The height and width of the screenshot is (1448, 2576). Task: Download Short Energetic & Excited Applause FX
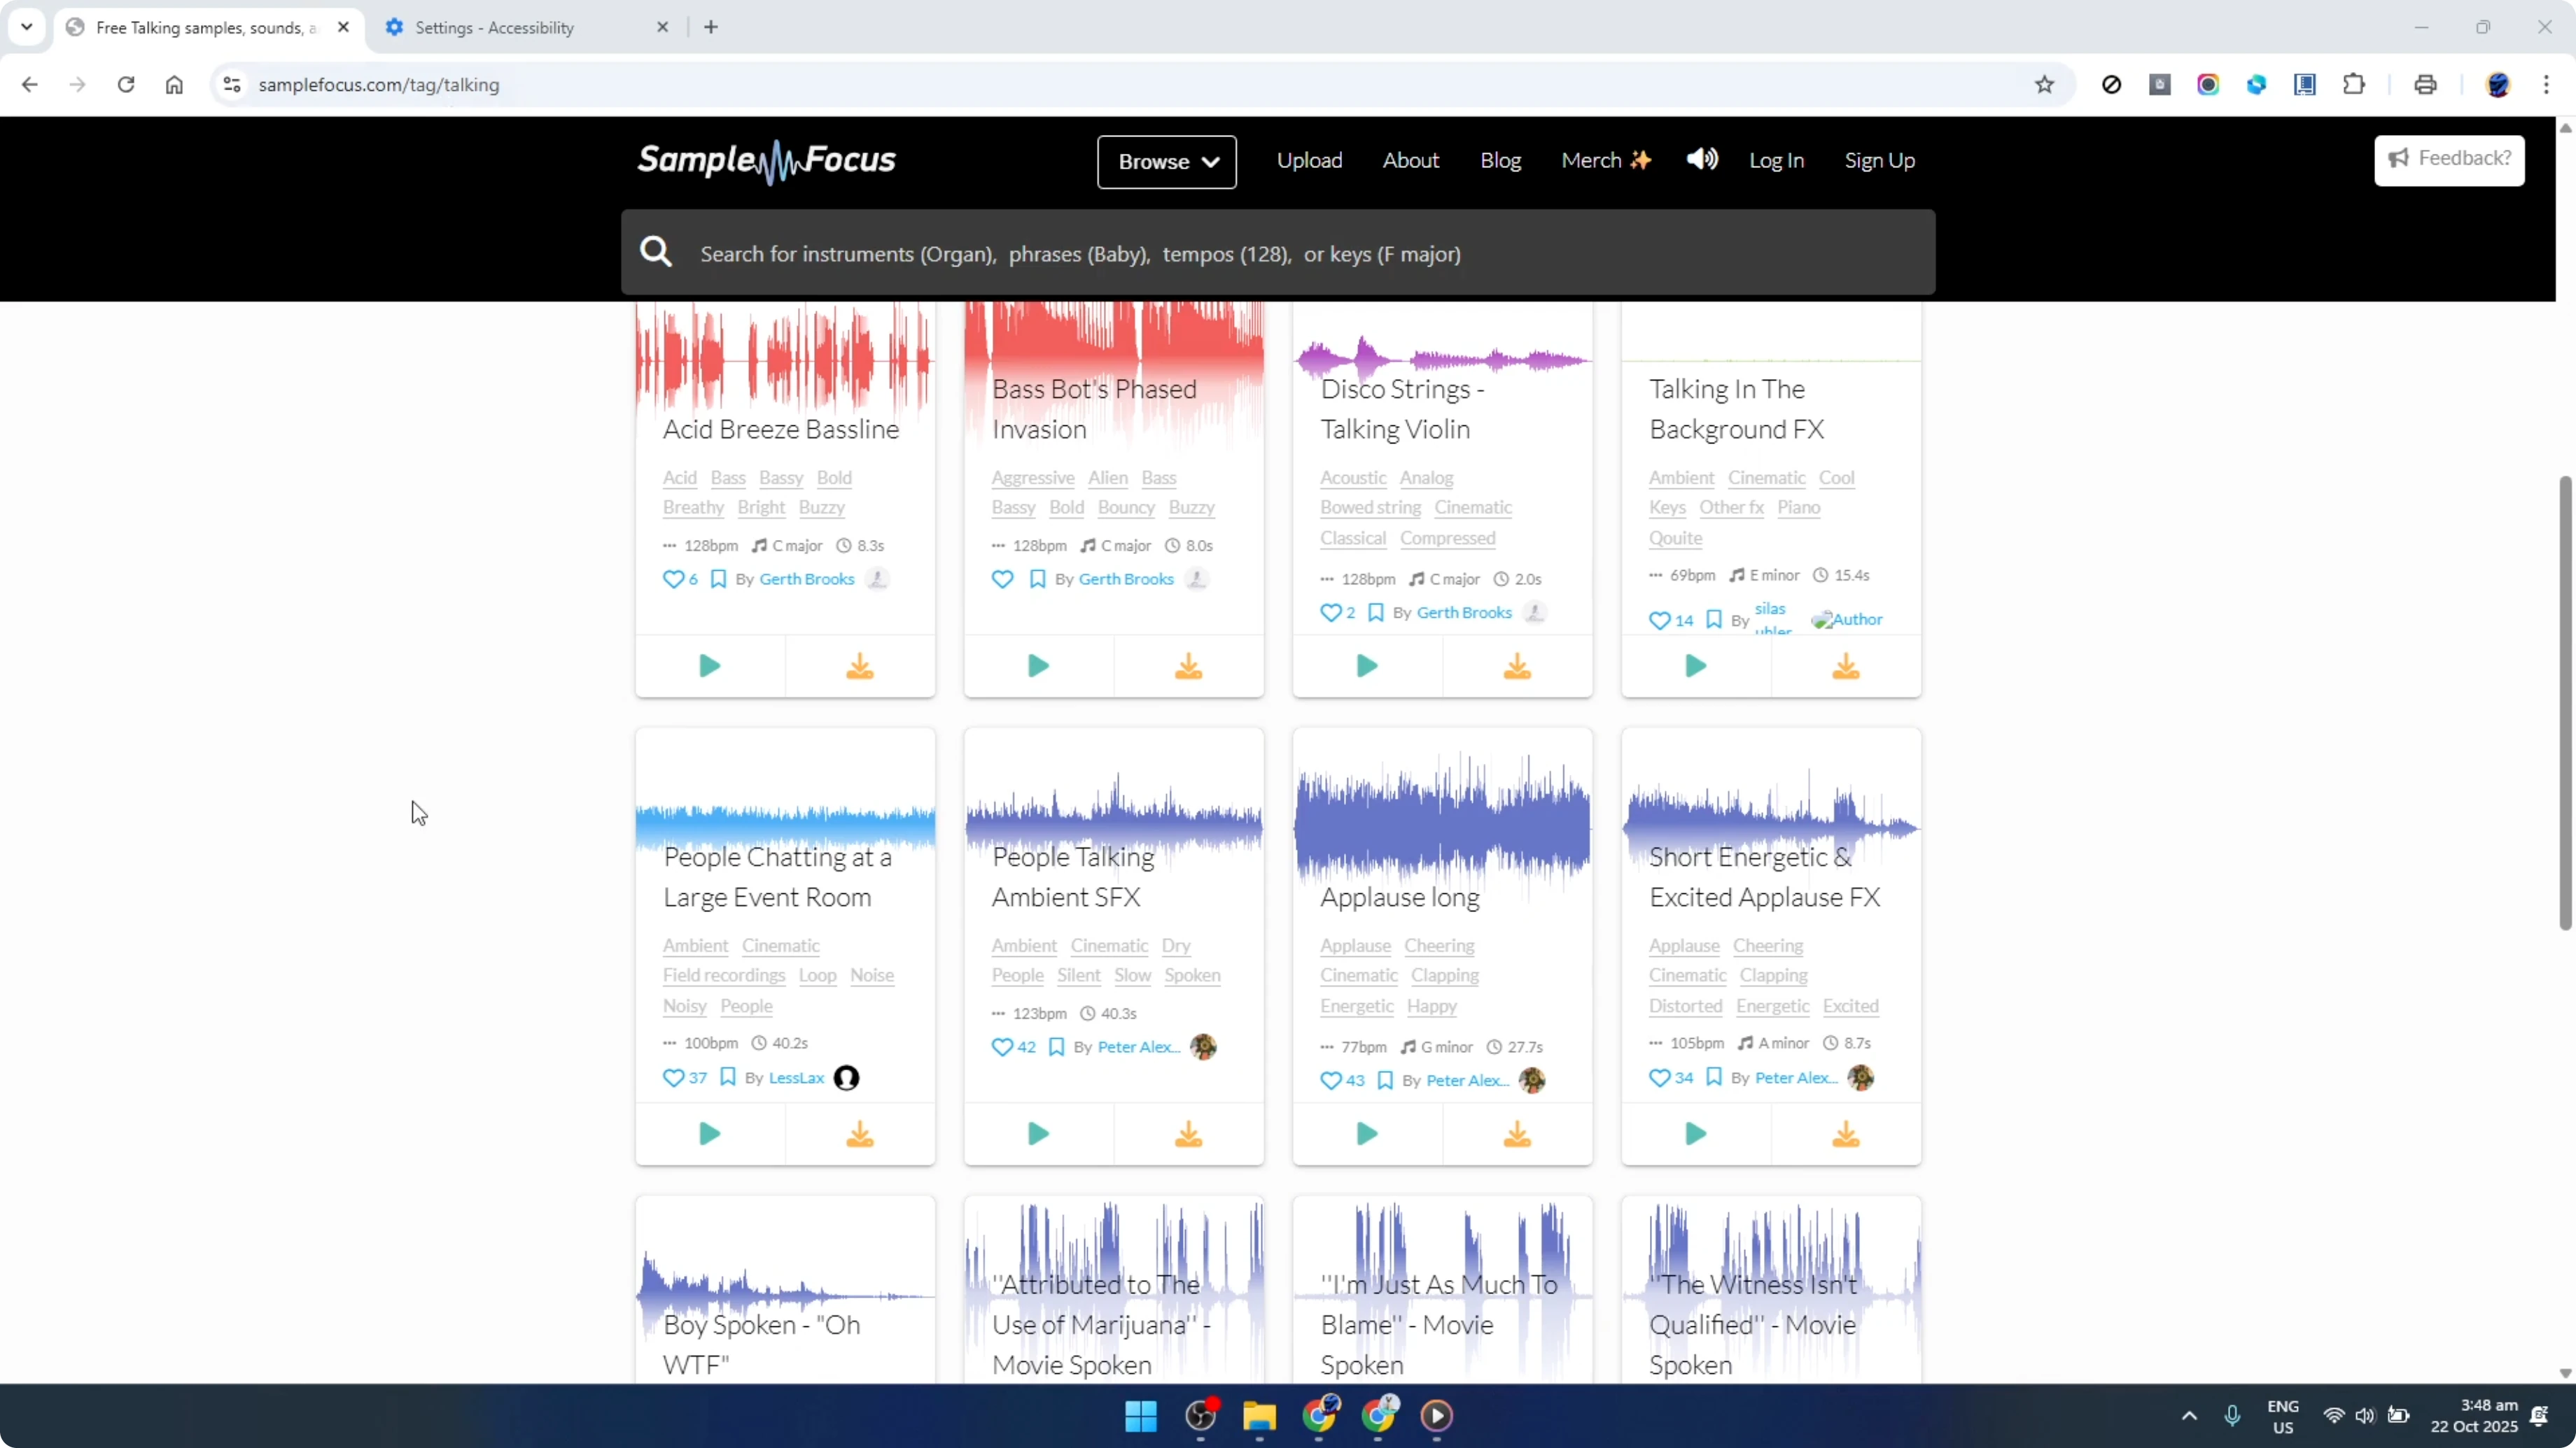(x=1846, y=1133)
